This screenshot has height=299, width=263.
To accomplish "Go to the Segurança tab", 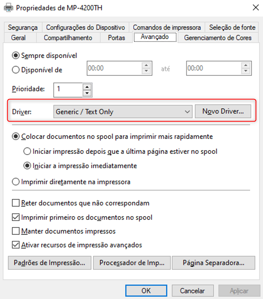I will click(x=22, y=27).
